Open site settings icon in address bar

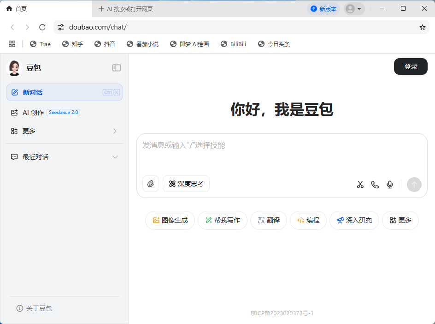pyautogui.click(x=61, y=27)
